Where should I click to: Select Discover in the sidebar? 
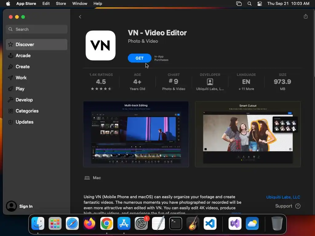coord(37,45)
